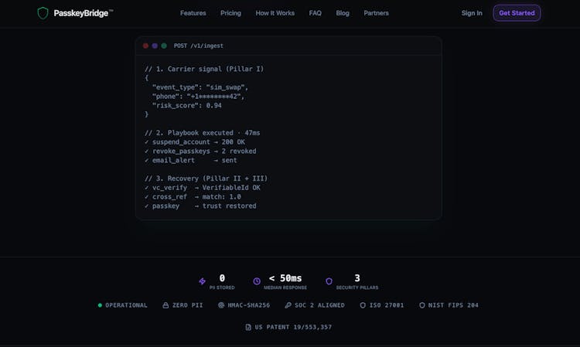Open the Features nav item
Screen dimensions: 580x347
click(193, 13)
